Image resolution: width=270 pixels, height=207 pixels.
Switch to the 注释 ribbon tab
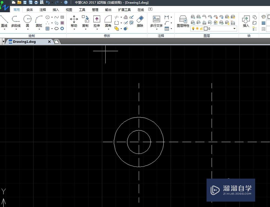click(x=43, y=10)
